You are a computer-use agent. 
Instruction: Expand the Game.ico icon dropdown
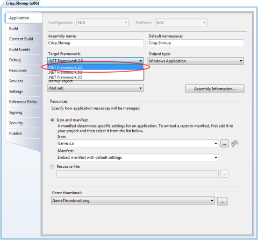138,144
